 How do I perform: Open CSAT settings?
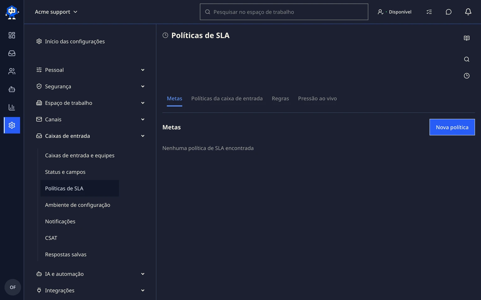click(80, 238)
